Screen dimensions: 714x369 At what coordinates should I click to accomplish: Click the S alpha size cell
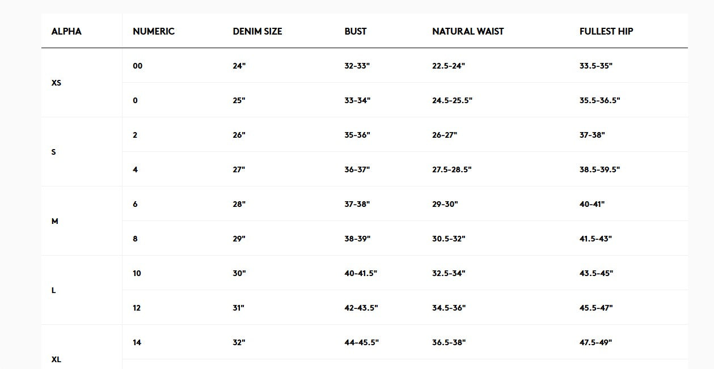pos(54,152)
